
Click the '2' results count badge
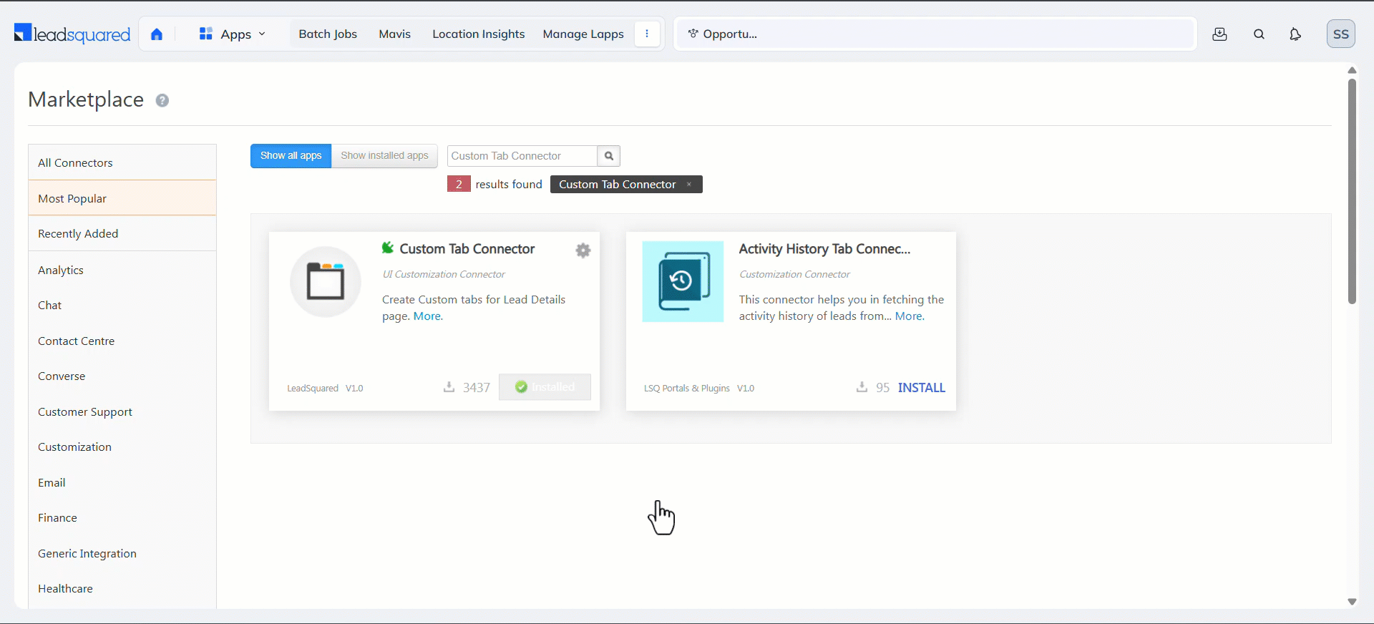459,184
